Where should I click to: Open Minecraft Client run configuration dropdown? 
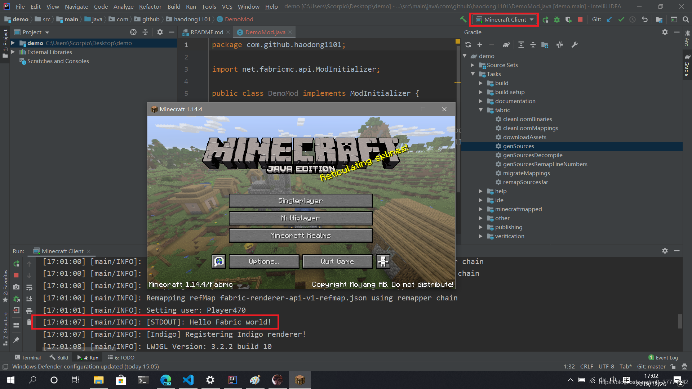coord(505,19)
